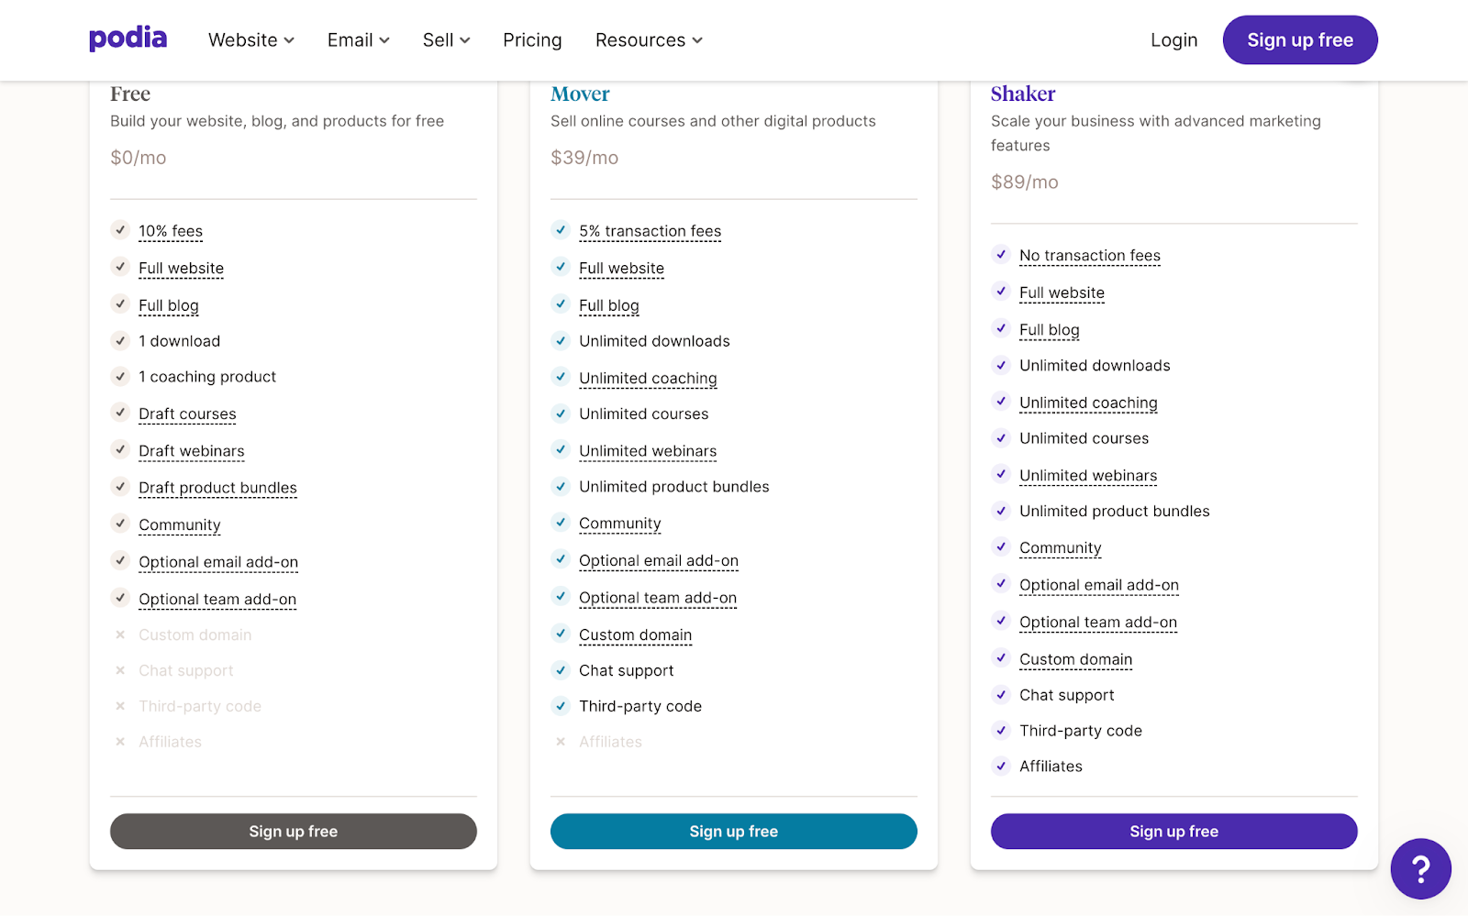Screen dimensions: 1468x916
Task: Click the Podia logo
Action: (x=128, y=39)
